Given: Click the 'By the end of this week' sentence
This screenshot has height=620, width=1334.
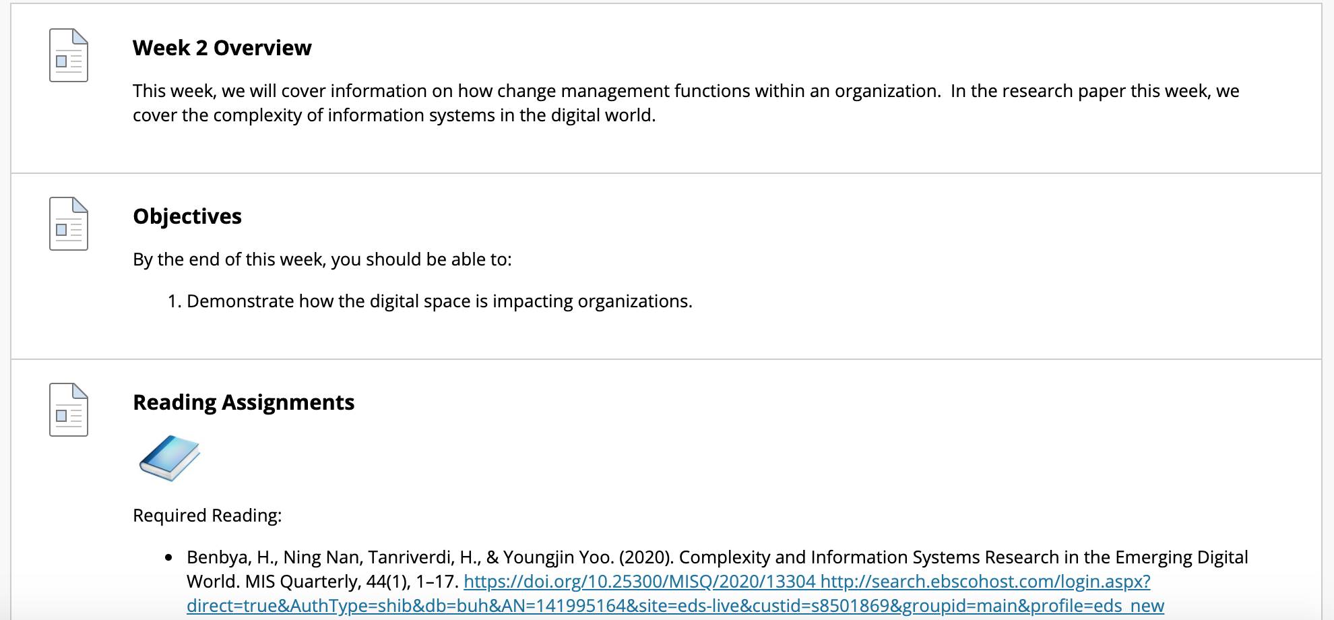Looking at the screenshot, I should pyautogui.click(x=322, y=259).
